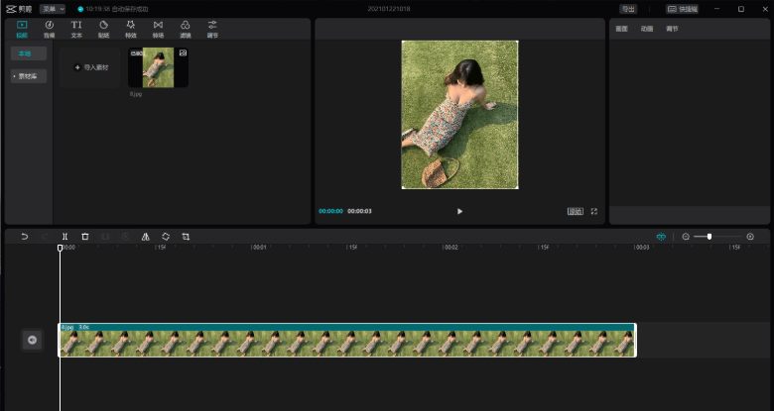774x411 pixels.
Task: Expand the 素材库 library section
Action: [26, 75]
